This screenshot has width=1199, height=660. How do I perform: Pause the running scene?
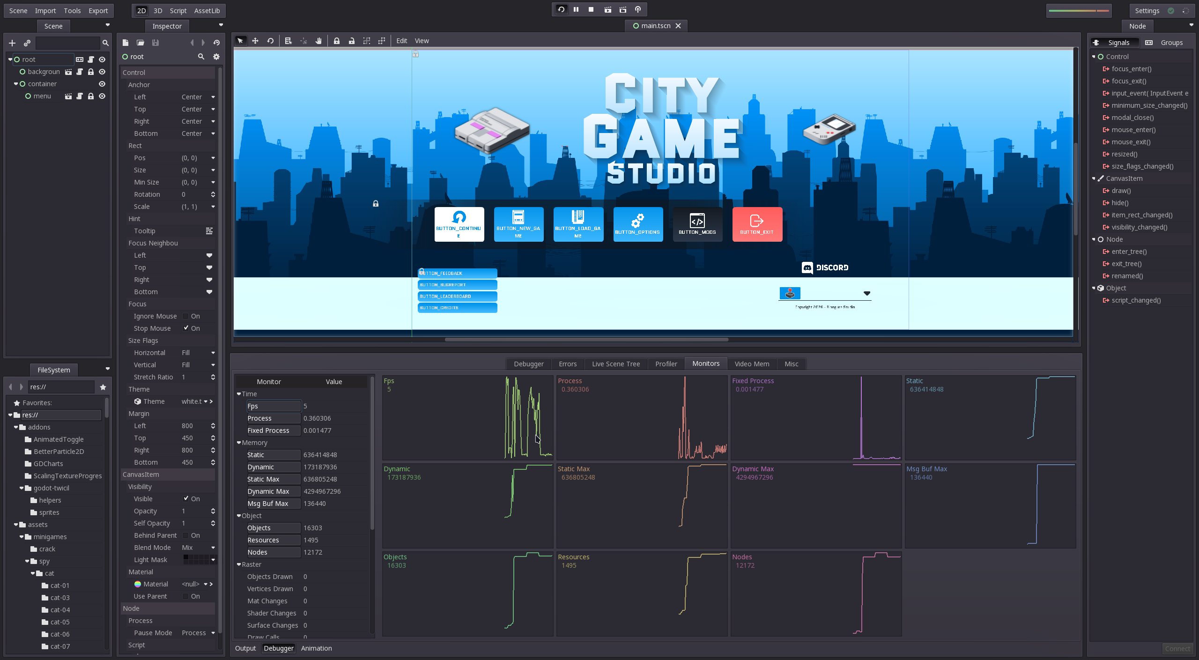(576, 9)
